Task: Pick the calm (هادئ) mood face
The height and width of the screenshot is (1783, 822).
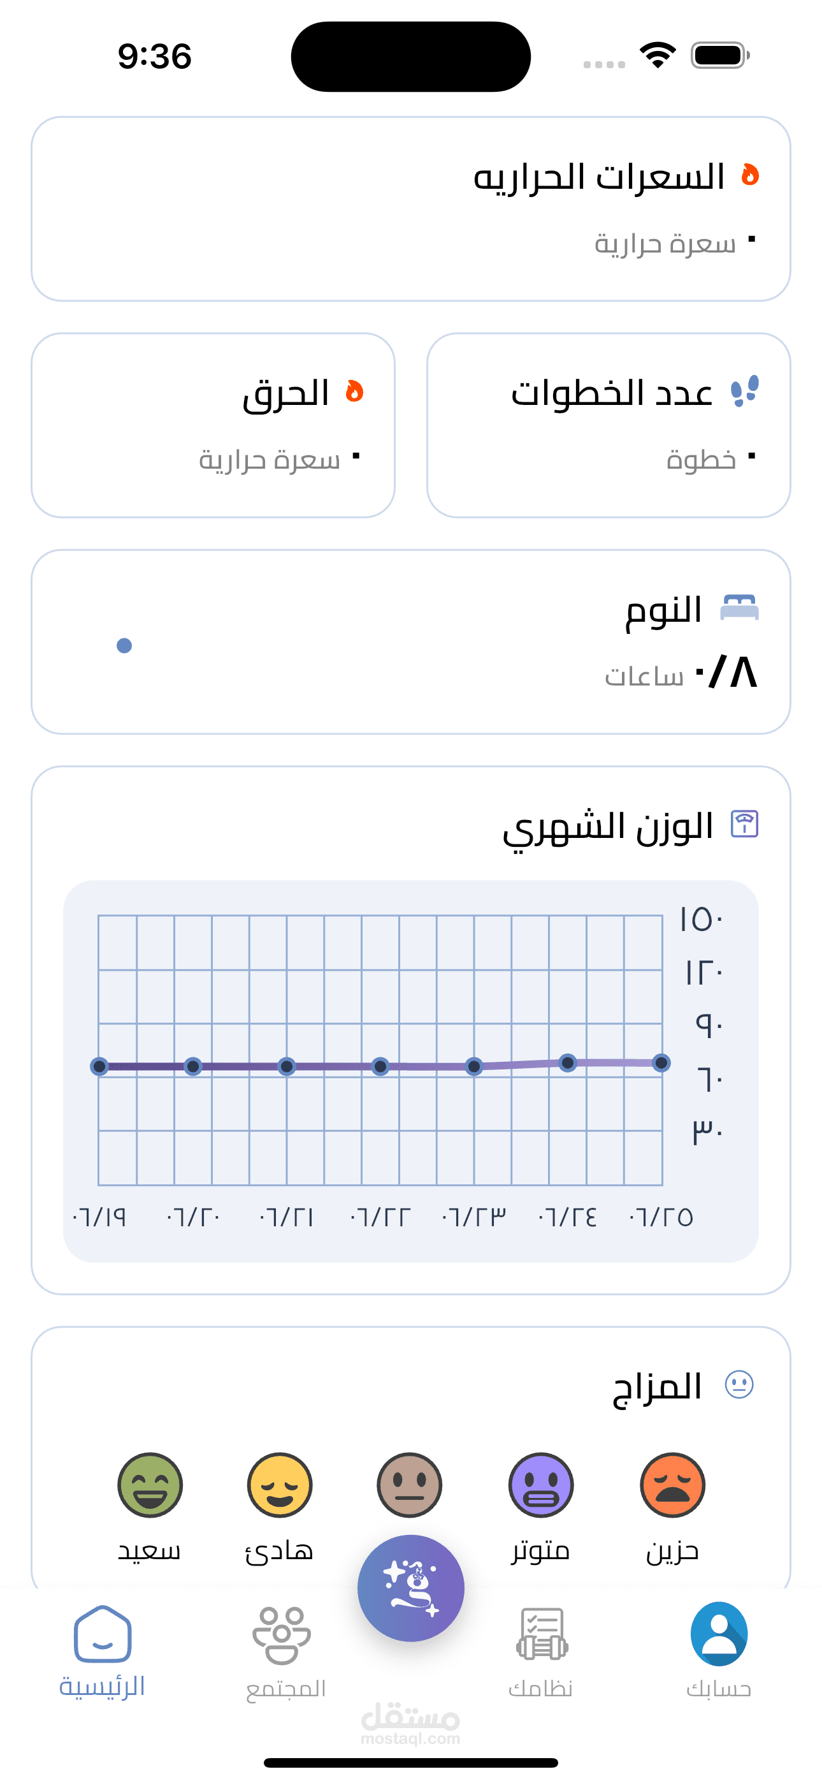Action: click(x=280, y=1485)
